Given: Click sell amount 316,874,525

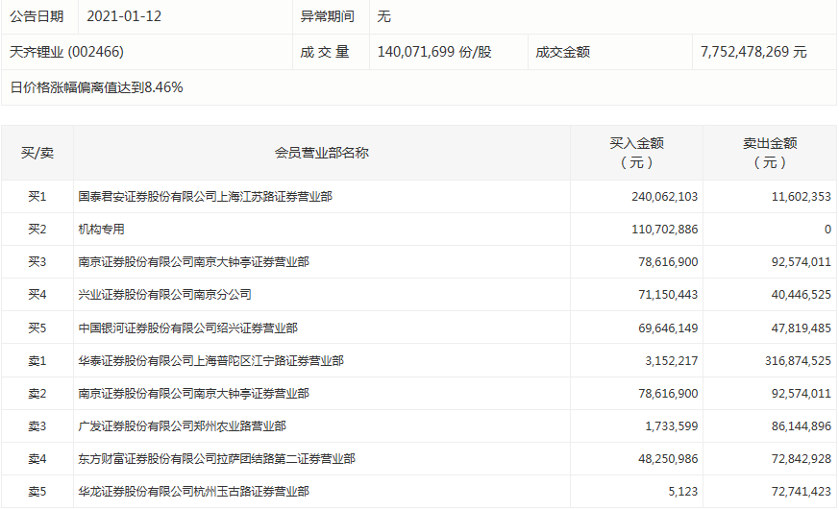Looking at the screenshot, I should 798,361.
